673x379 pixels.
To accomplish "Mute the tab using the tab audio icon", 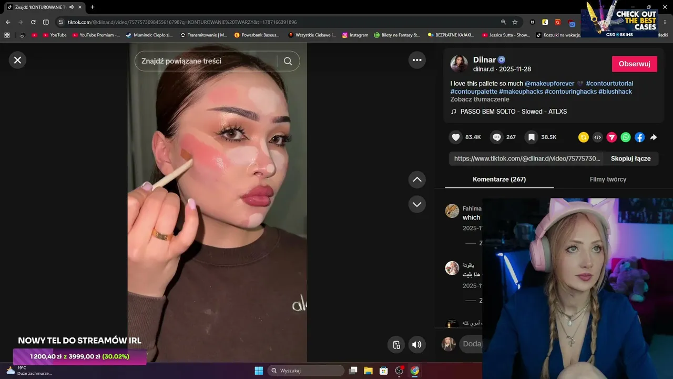I will pos(72,7).
